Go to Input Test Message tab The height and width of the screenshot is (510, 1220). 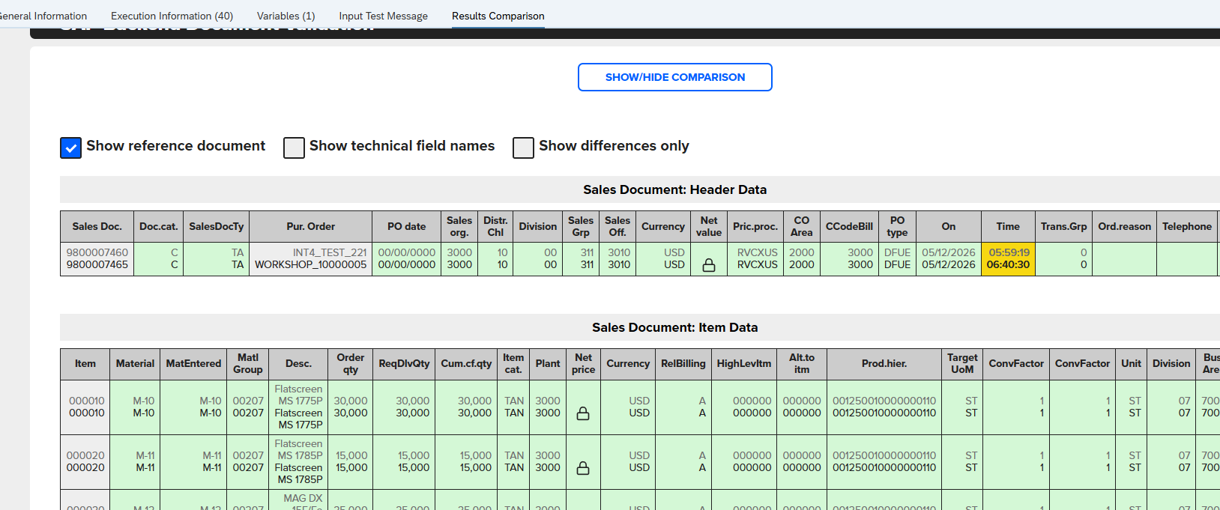pos(383,16)
